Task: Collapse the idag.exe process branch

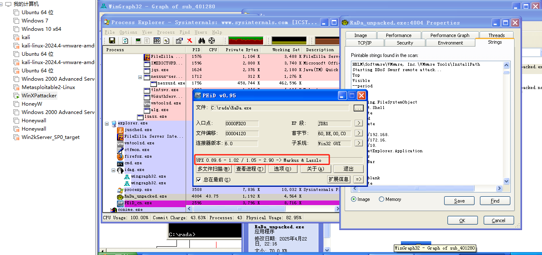Action: 114,170
